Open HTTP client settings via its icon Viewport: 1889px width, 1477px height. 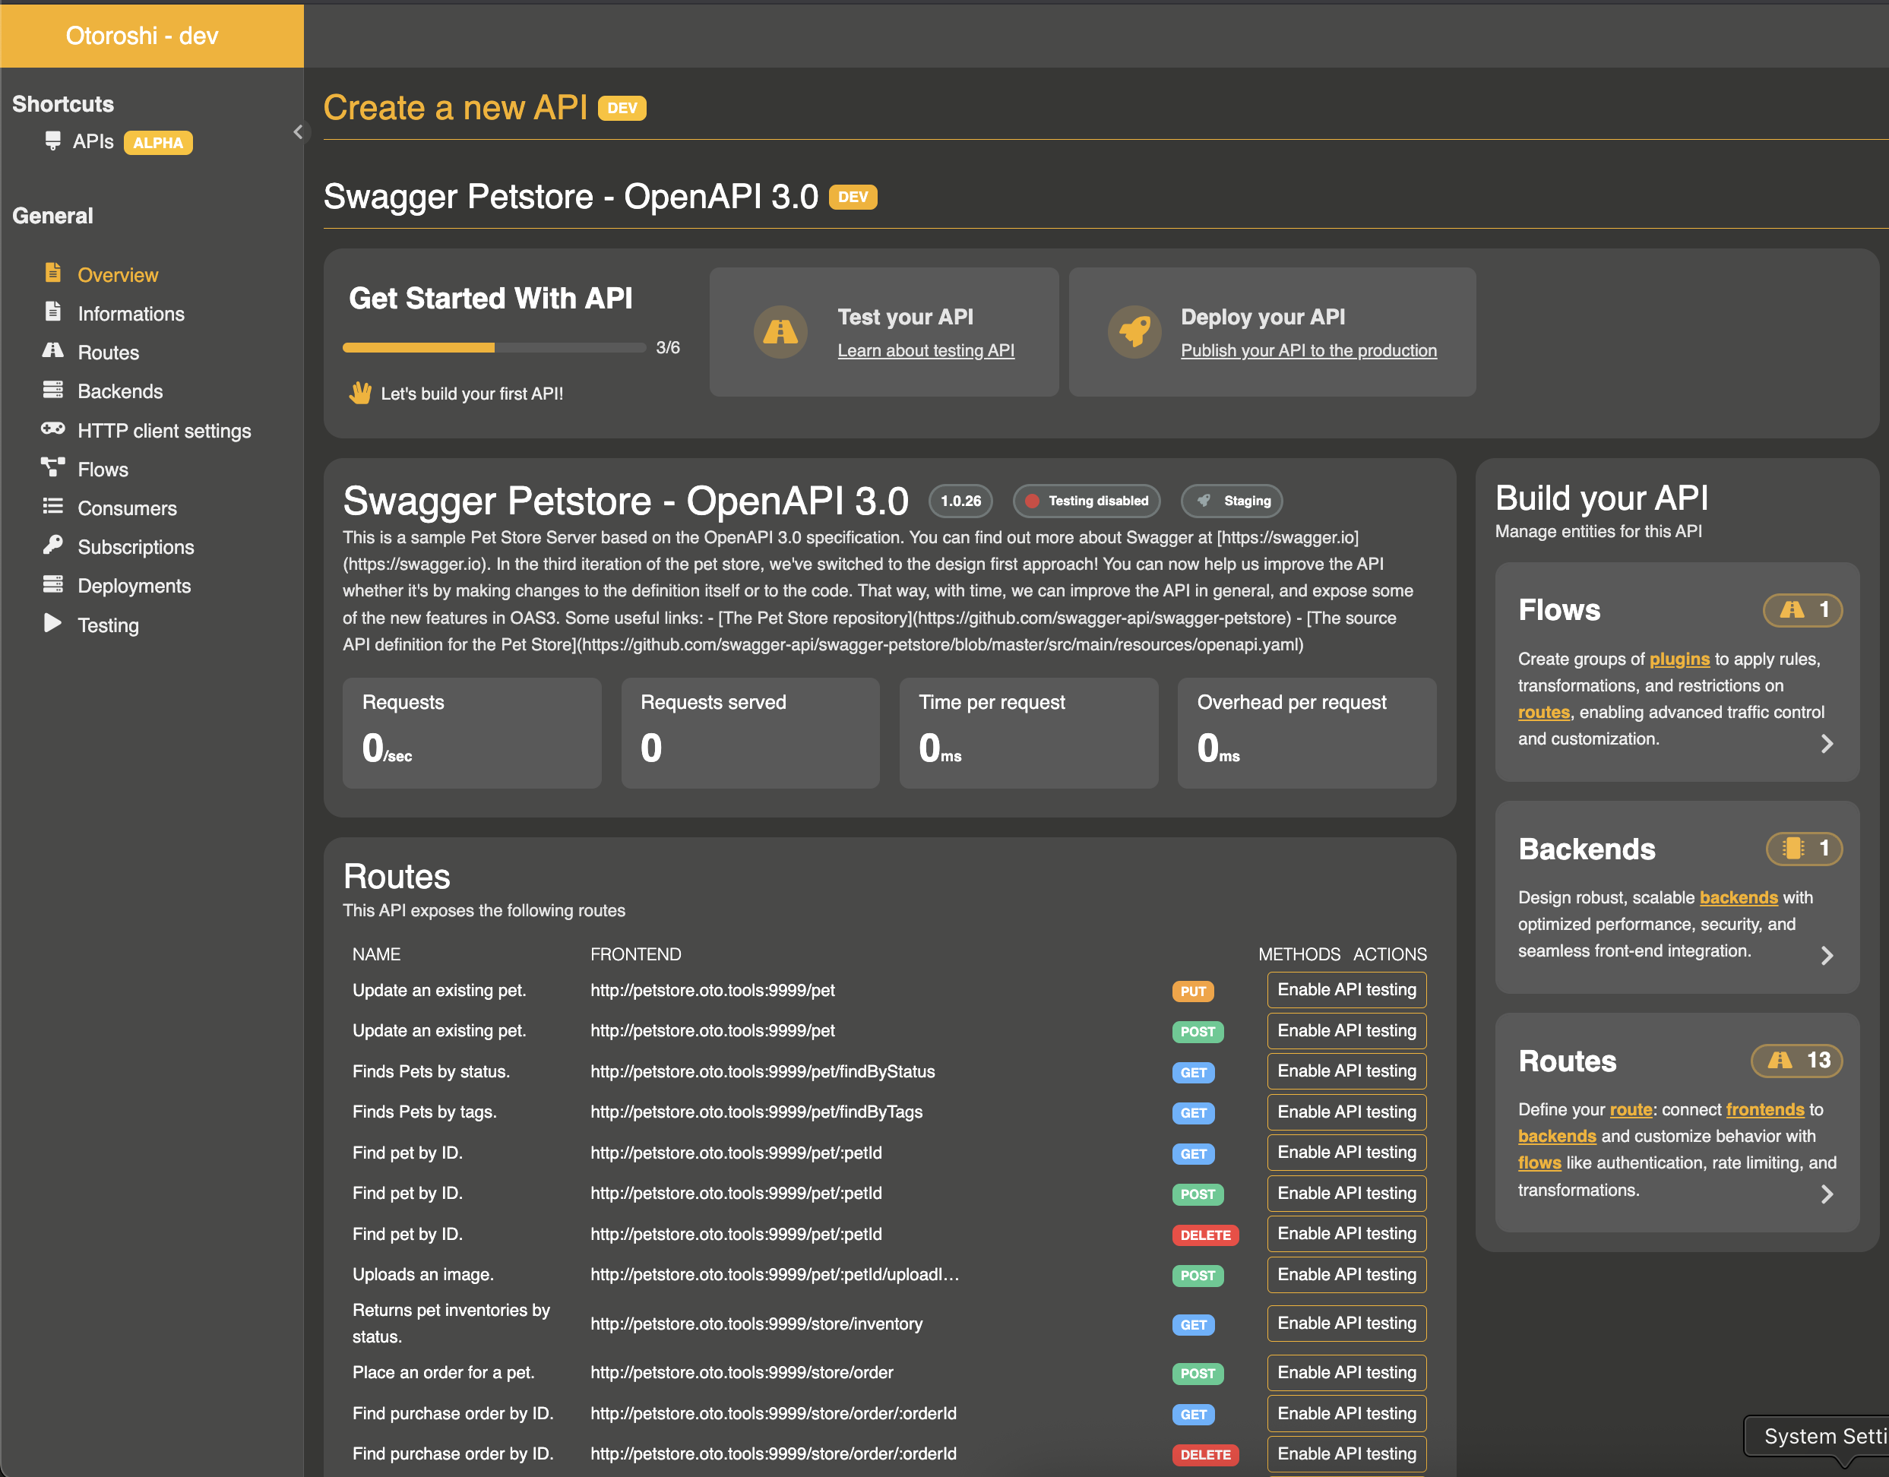click(52, 429)
